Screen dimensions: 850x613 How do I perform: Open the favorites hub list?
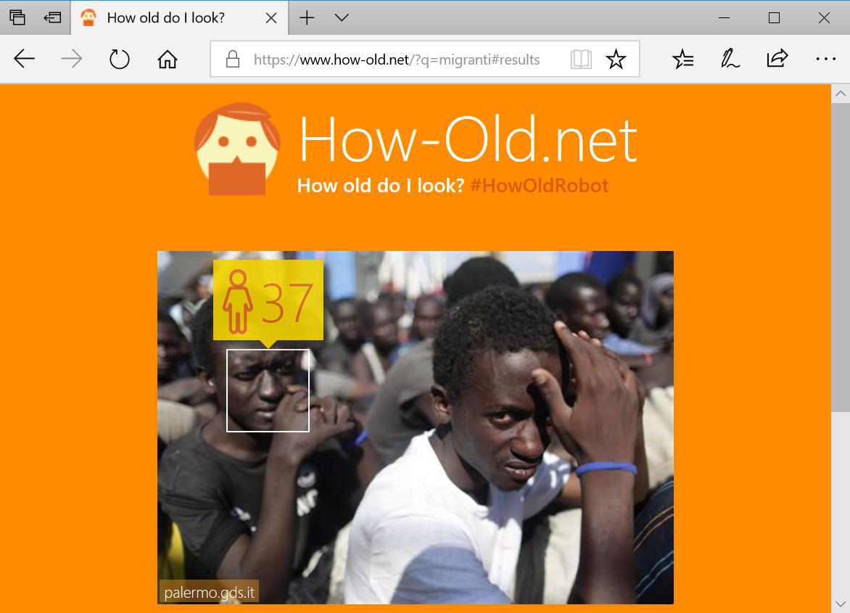[682, 59]
